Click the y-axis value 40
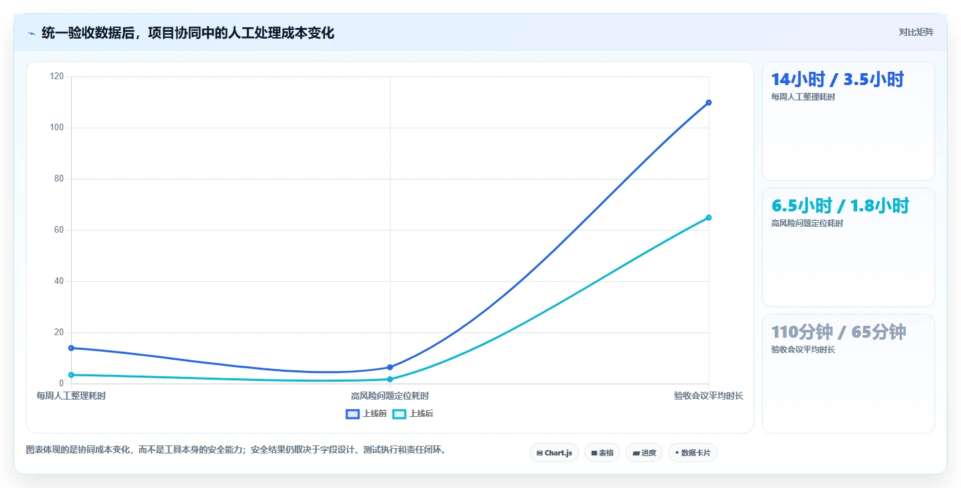This screenshot has height=488, width=961. click(x=59, y=281)
